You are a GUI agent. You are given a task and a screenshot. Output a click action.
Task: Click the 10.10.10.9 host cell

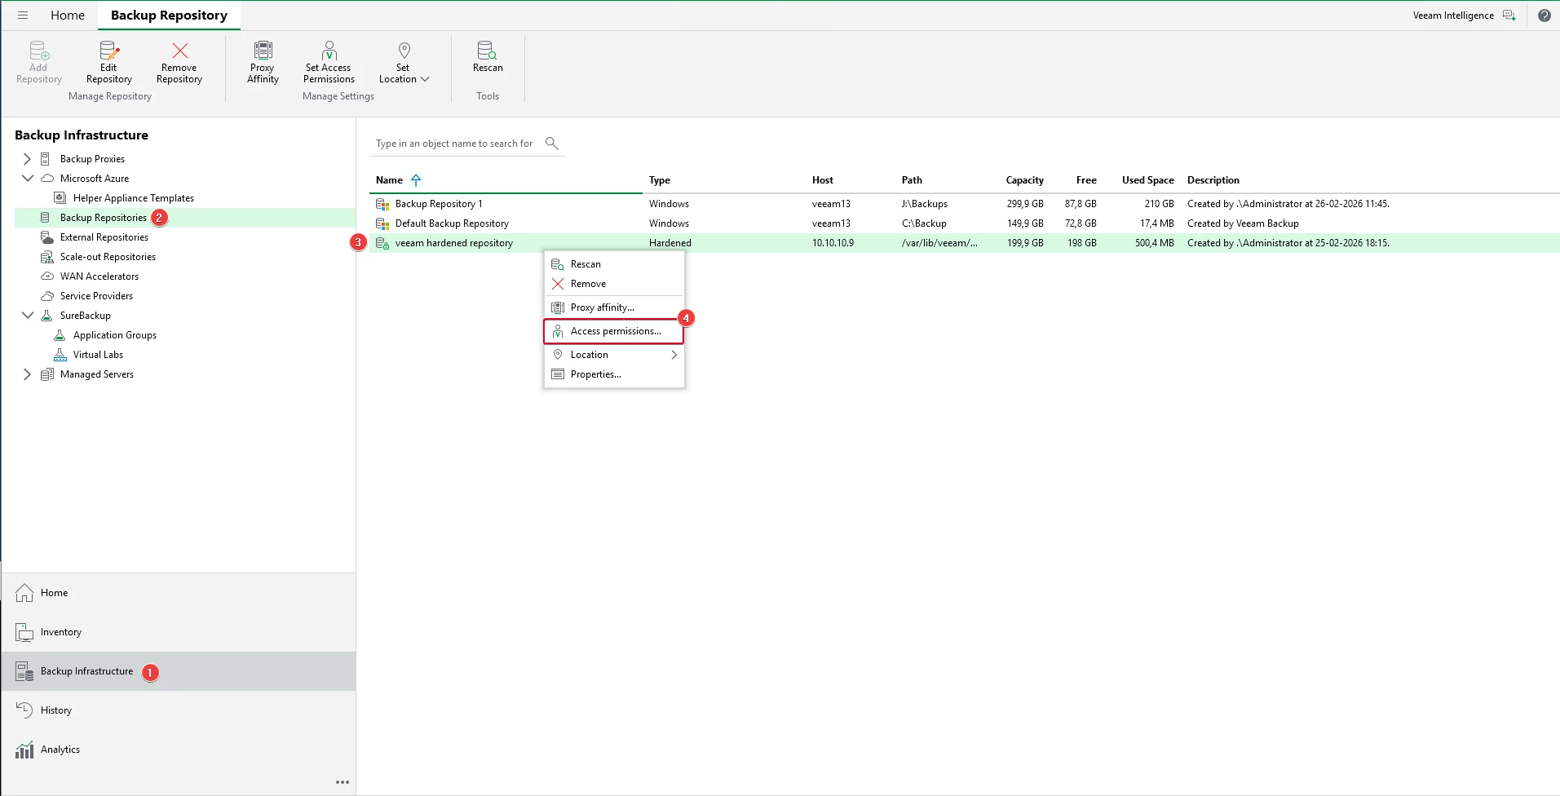pyautogui.click(x=833, y=243)
